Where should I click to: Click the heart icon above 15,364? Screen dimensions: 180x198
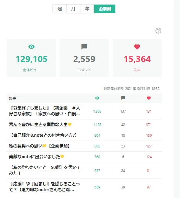[137, 47]
